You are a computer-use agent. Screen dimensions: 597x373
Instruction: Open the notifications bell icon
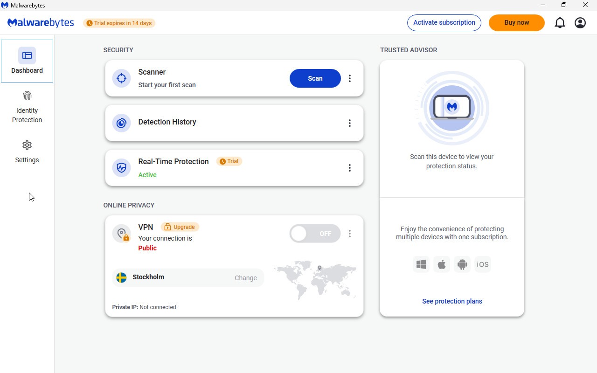(560, 23)
